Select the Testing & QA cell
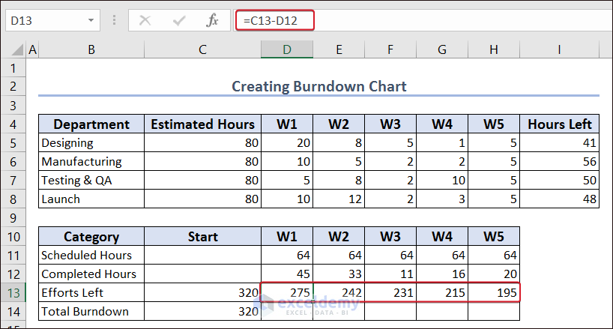 pos(91,180)
